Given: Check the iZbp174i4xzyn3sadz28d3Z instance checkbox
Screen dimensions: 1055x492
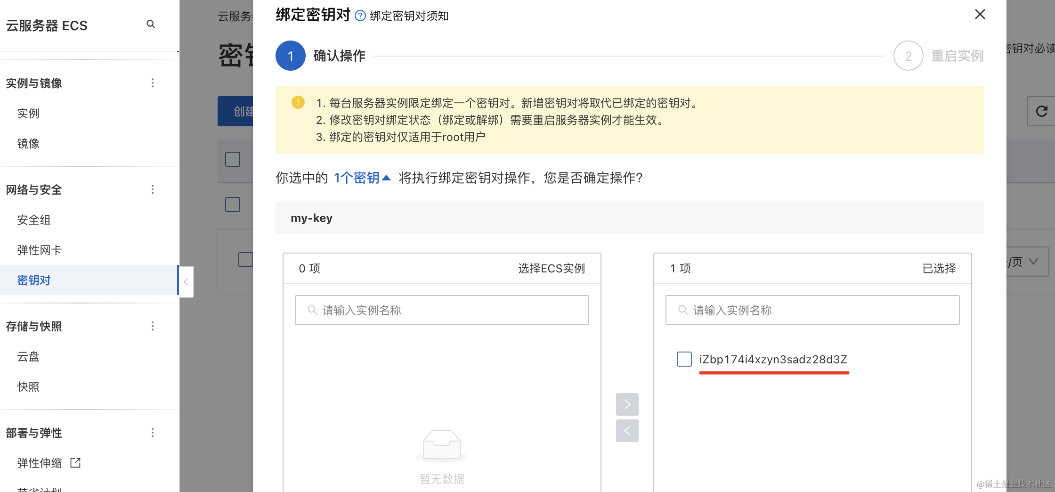Looking at the screenshot, I should coord(684,359).
